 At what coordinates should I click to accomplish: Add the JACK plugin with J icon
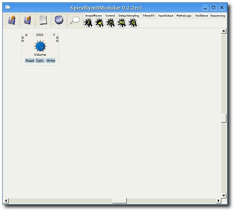point(89,23)
